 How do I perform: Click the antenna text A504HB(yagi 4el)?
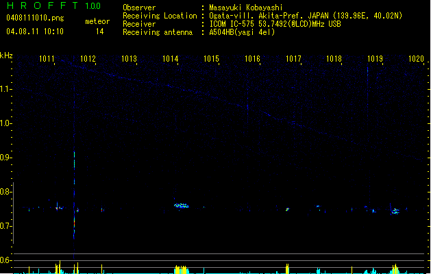[242, 32]
